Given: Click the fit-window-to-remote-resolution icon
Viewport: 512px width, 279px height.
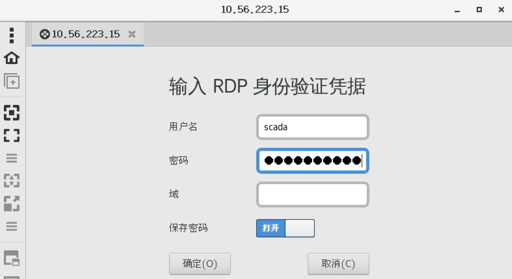Looking at the screenshot, I should point(12,112).
